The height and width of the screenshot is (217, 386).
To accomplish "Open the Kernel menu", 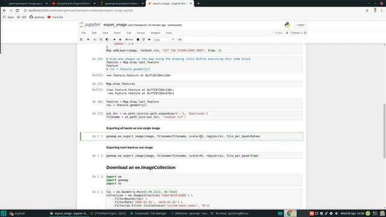I will pos(141,33).
